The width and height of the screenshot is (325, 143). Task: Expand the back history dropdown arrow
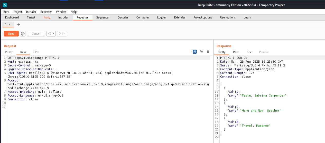coord(54,34)
